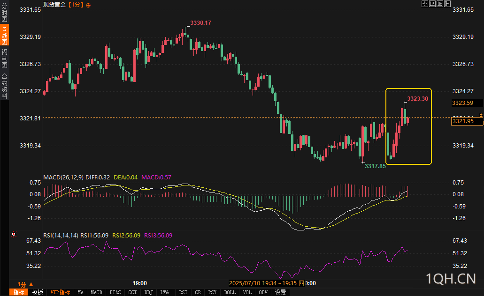Screen dimensions: 484x296
Task: Click the 3321.95 current price label
Action: pos(462,121)
